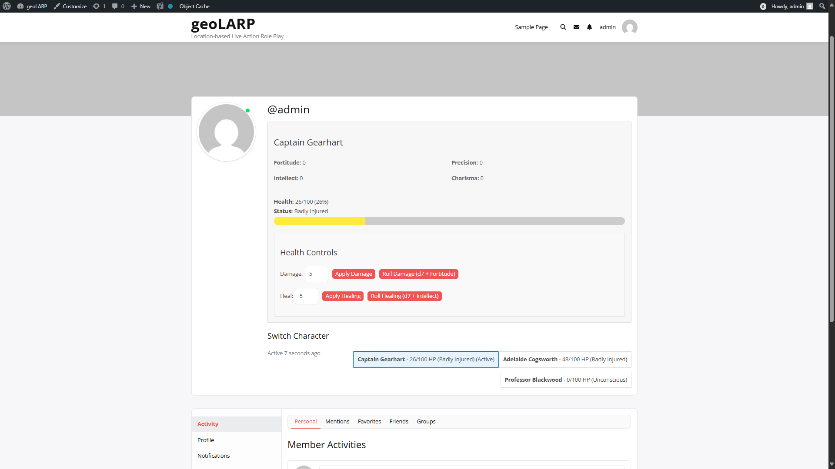835x469 pixels.
Task: Open the Yoast SEO icon in admin bar
Action: tap(160, 6)
